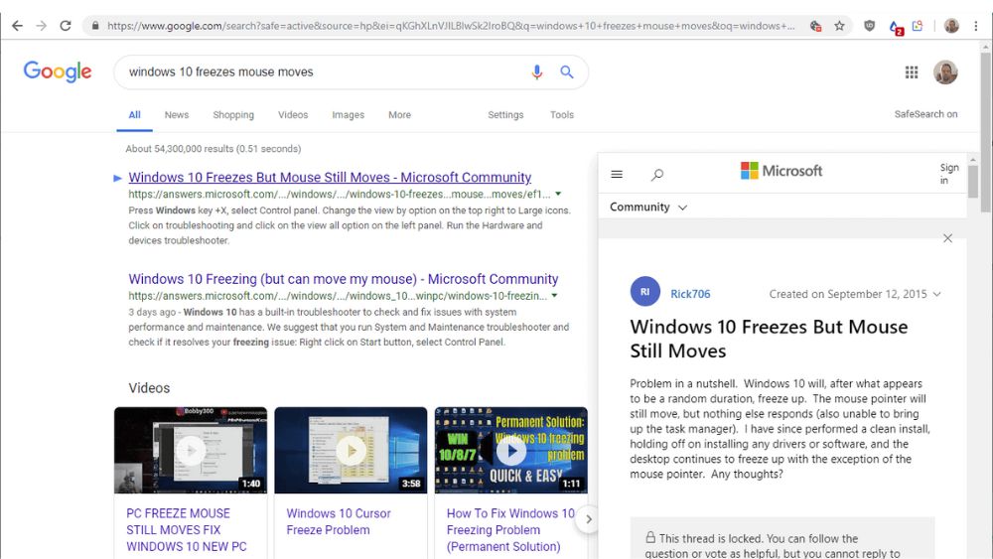Open the Chrome profile avatar in toolbar

[x=951, y=26]
